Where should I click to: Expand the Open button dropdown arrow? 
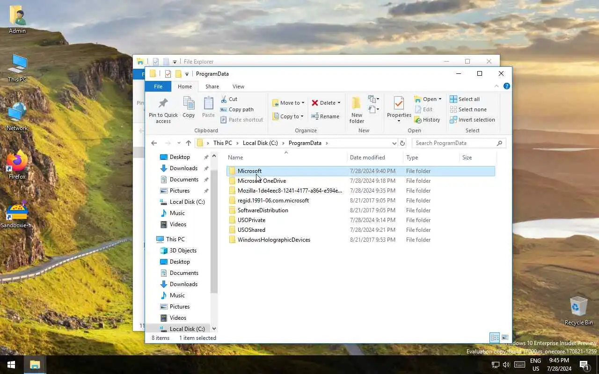point(440,99)
